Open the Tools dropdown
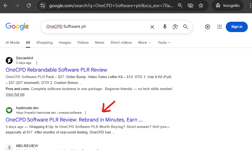Image resolution: width=252 pixels, height=150 pixels. [164, 42]
